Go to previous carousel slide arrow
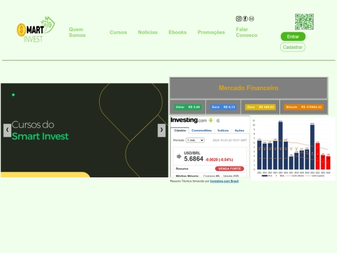The image size is (337, 253). [x=7, y=130]
